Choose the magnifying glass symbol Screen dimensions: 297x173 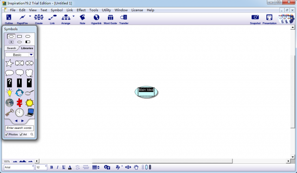point(29,93)
